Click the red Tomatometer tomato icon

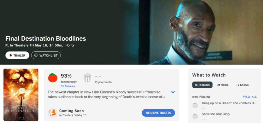(x=53, y=77)
